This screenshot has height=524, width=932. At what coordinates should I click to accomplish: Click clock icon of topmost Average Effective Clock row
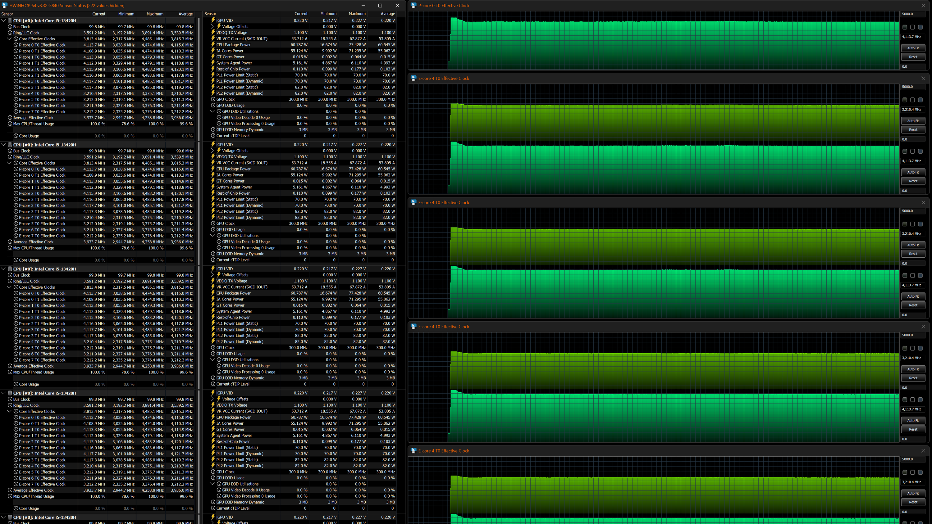click(x=10, y=118)
